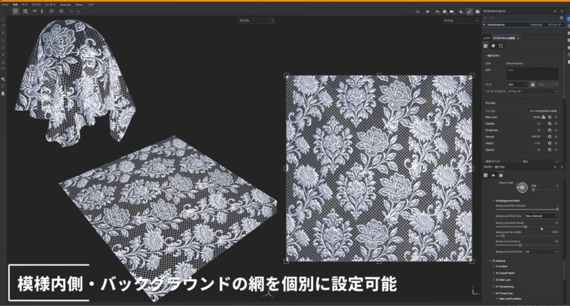Toggle the size lock icon beside 1024
This screenshot has width=570, height=306.
coord(533,84)
